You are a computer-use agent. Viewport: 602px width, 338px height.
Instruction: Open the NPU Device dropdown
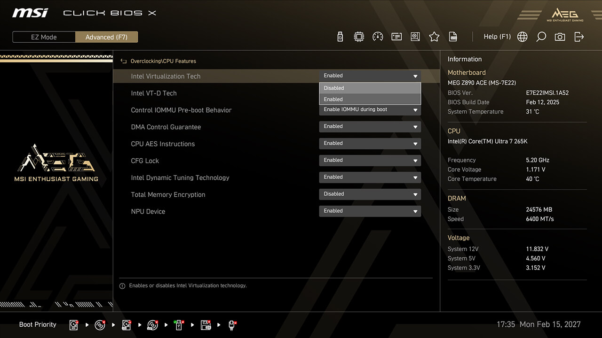[370, 211]
